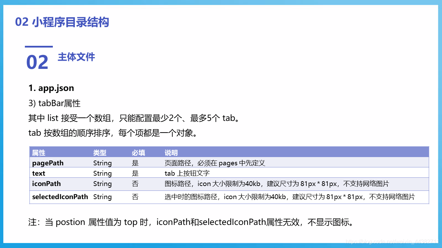Click the note starting '注：当 postion 属性值'
Image resolution: width=442 pixels, height=248 pixels.
[191, 222]
